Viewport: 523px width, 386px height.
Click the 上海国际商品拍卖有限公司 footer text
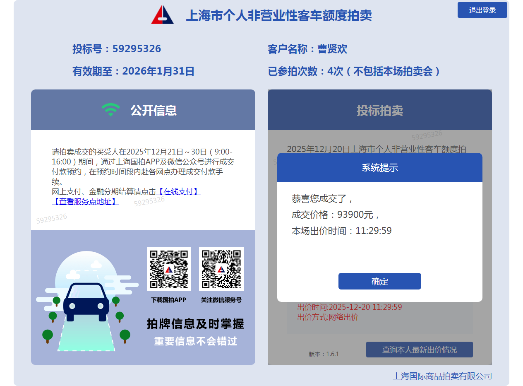point(442,376)
